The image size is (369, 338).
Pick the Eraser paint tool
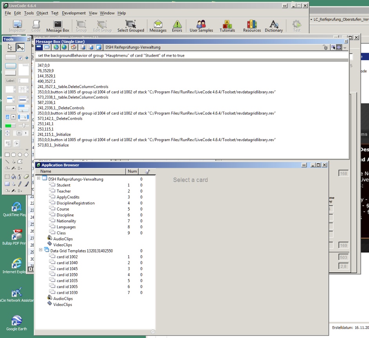click(27, 177)
